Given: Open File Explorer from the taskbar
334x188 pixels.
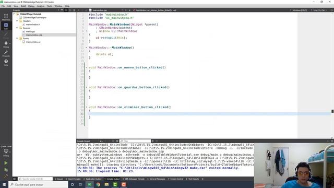Looking at the screenshot, I should pyautogui.click(x=106, y=184).
